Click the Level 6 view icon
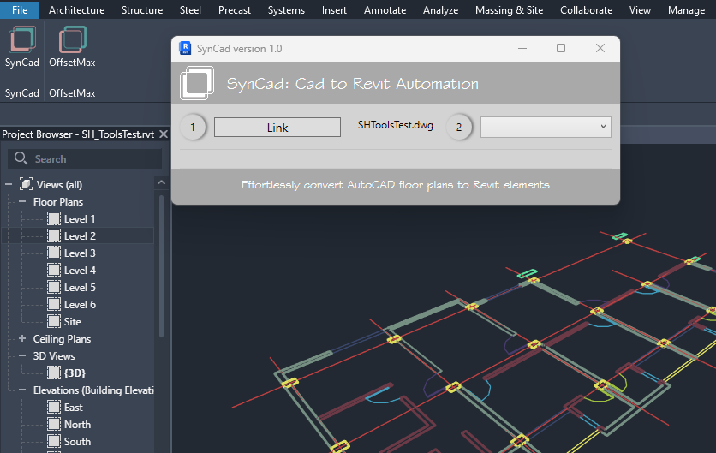716x453 pixels. 54,304
